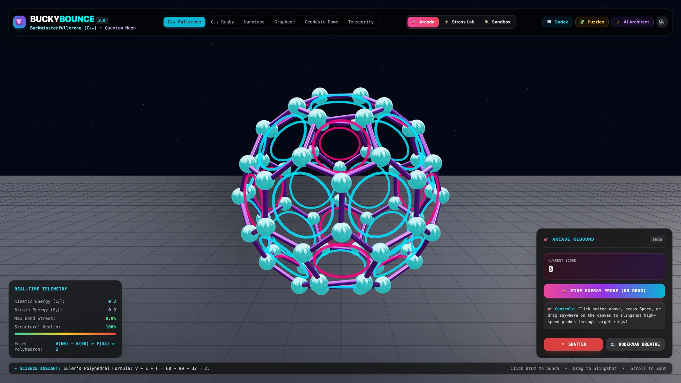
Task: Click the Strain Energy telemetry row
Action: click(x=65, y=310)
